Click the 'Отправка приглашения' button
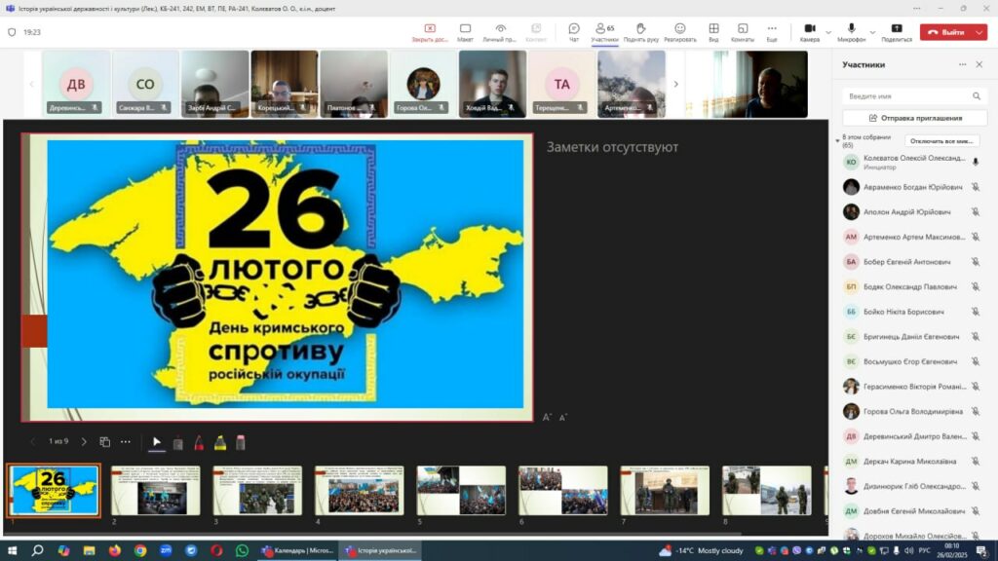Viewport: 998px width, 561px height. point(914,118)
